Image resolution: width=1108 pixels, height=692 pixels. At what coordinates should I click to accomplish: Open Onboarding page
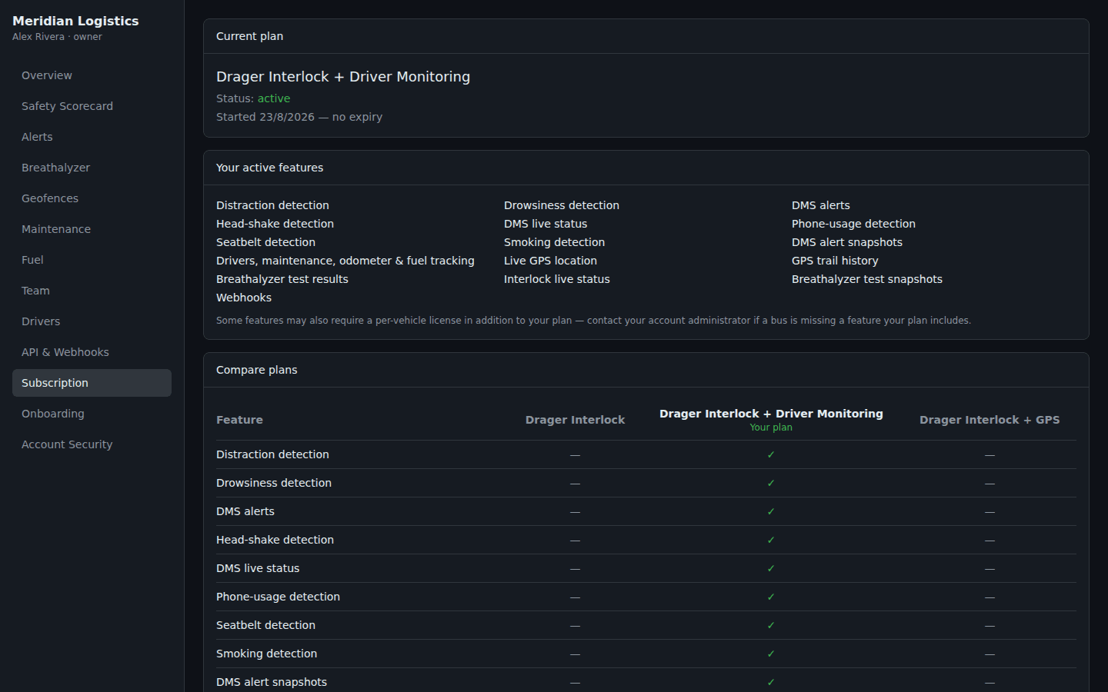(92, 414)
